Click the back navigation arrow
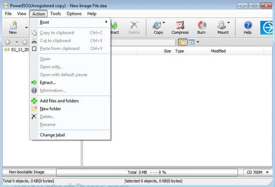275x187 pixels. [x=7, y=42]
